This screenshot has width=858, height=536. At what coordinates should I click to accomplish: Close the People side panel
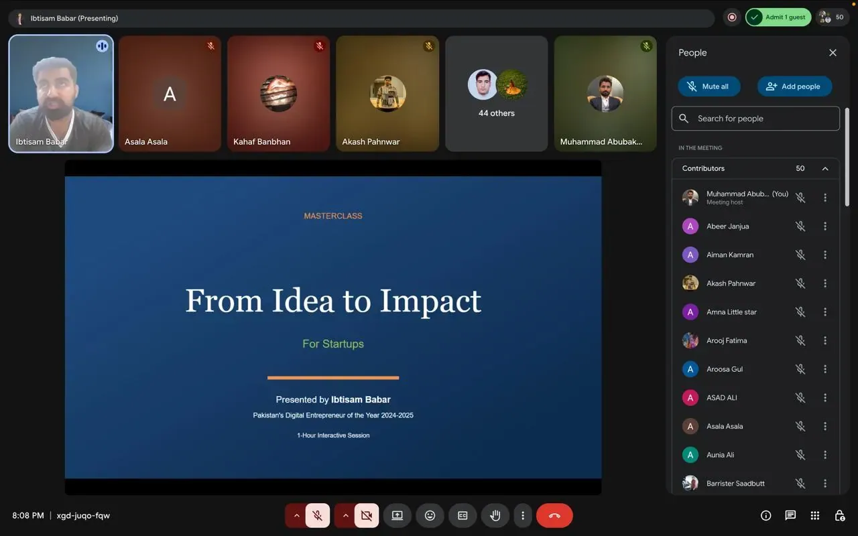(x=833, y=53)
